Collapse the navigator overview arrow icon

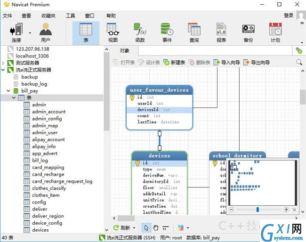coord(294,210)
